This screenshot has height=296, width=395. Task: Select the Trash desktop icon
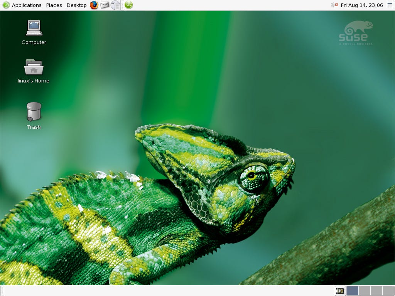[x=34, y=116]
